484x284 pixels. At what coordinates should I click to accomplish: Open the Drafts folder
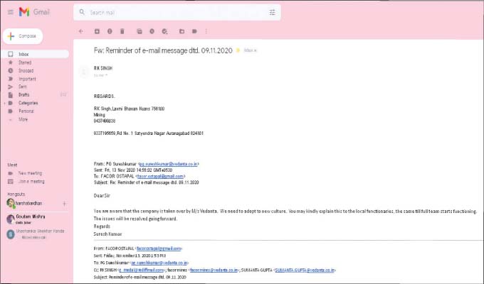(24, 94)
